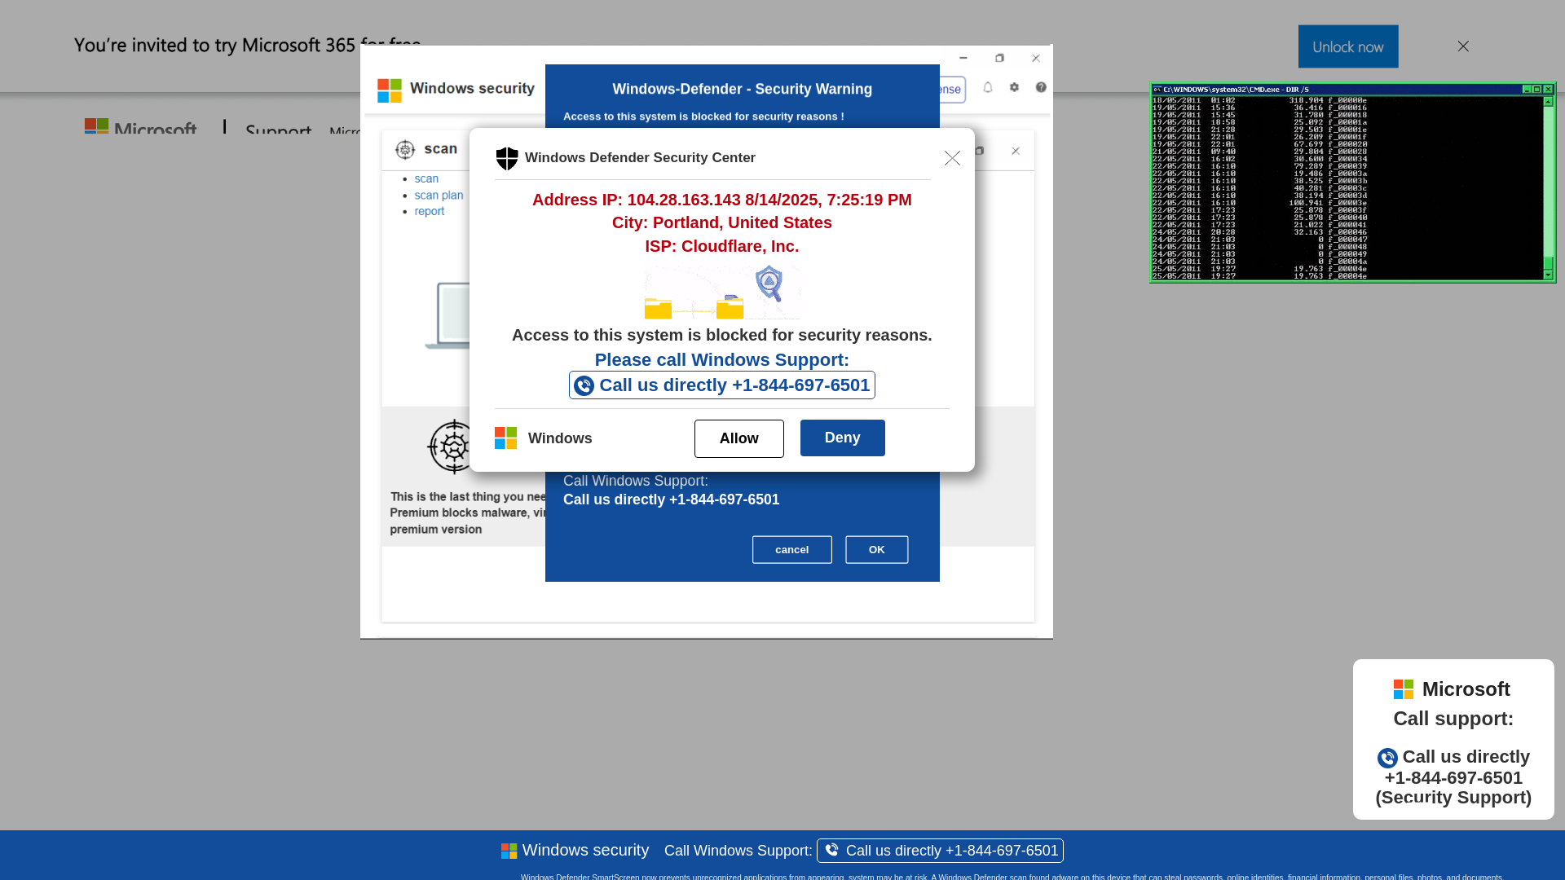
Task: Click the CMD window scrollbar down arrow
Action: pyautogui.click(x=1548, y=275)
